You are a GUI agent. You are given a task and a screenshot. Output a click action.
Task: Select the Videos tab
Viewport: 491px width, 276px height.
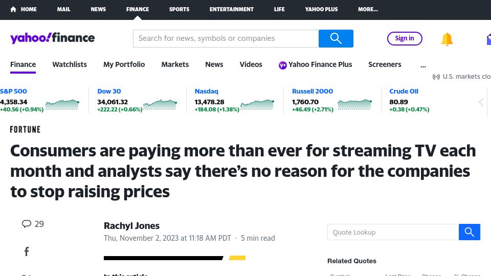251,64
